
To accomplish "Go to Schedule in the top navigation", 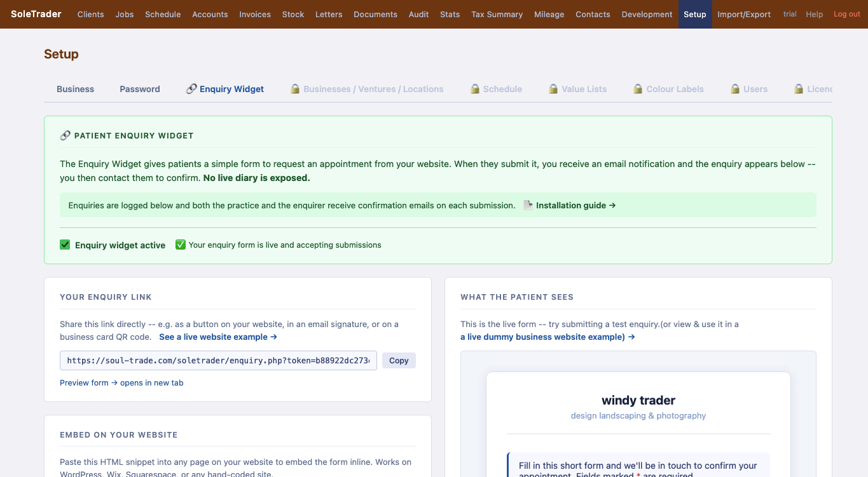I will 163,14.
